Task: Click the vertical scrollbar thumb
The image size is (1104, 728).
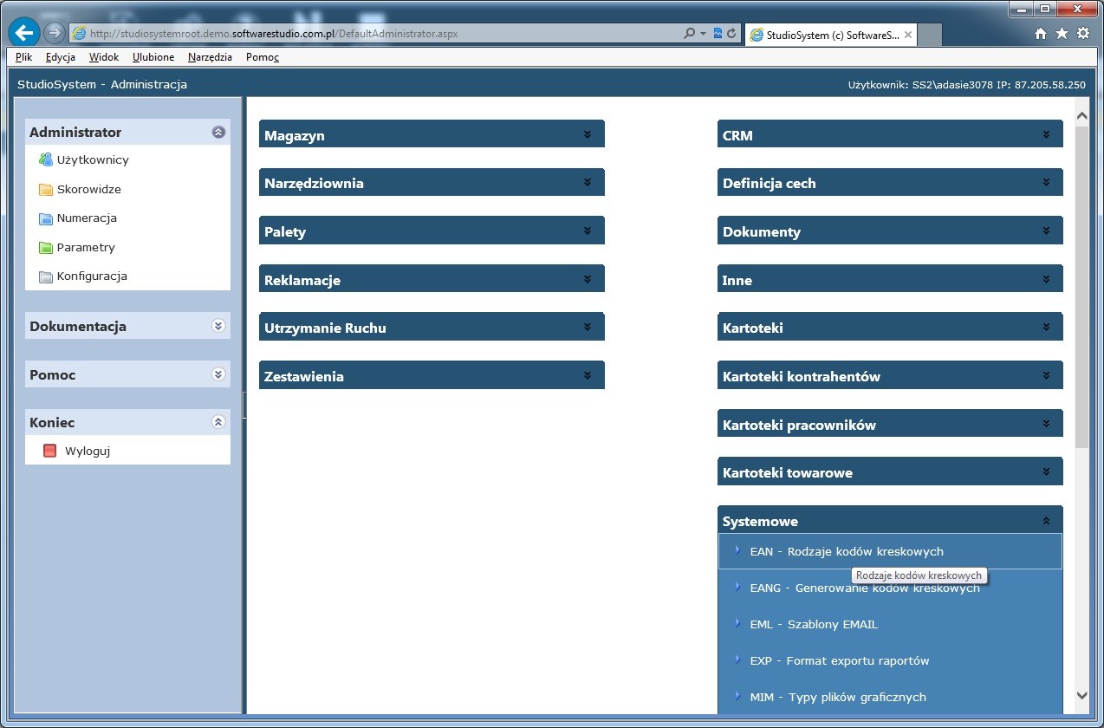Action: [1081, 286]
